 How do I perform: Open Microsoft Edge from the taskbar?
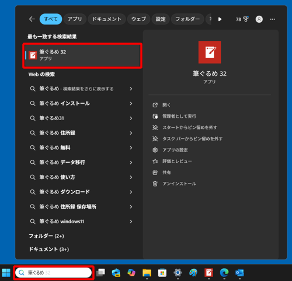click(224, 272)
